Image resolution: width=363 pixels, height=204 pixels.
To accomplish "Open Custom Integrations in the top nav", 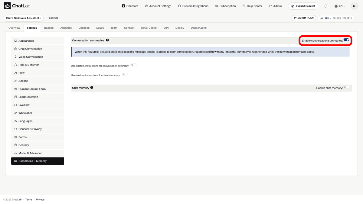I will pos(193,6).
